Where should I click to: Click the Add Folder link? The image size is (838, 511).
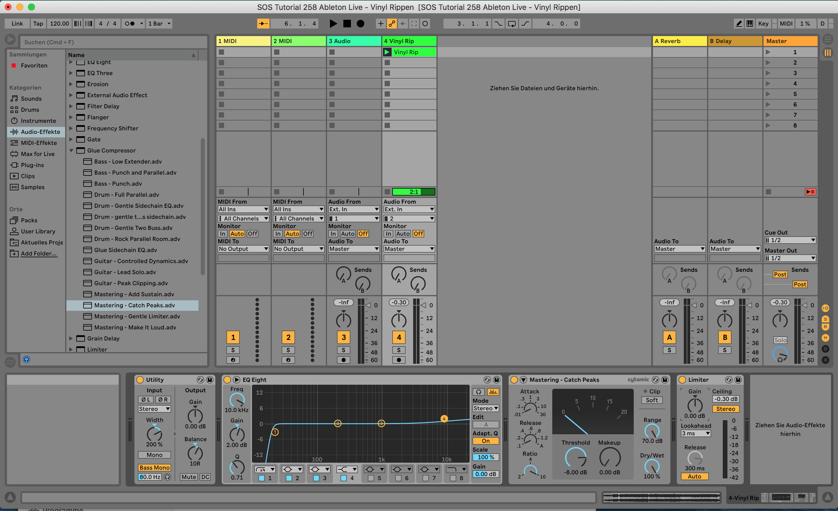point(38,253)
